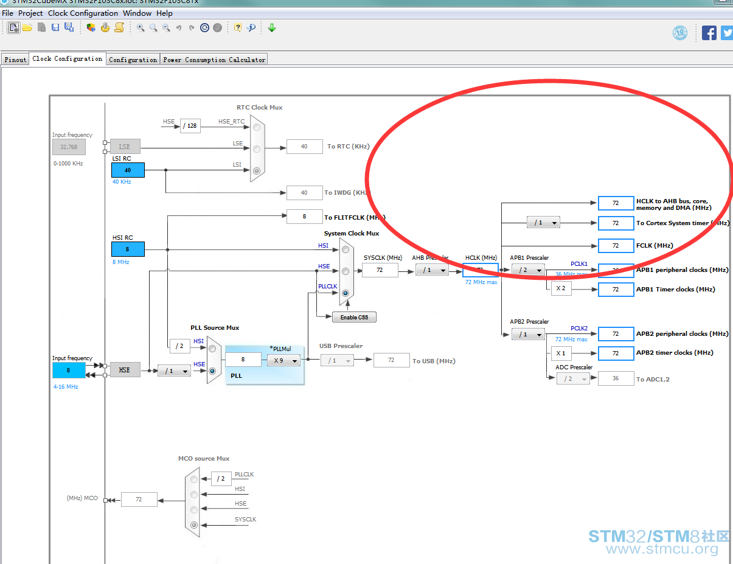Click the FCLK (MHz) value box
This screenshot has height=564, width=733.
(x=616, y=245)
